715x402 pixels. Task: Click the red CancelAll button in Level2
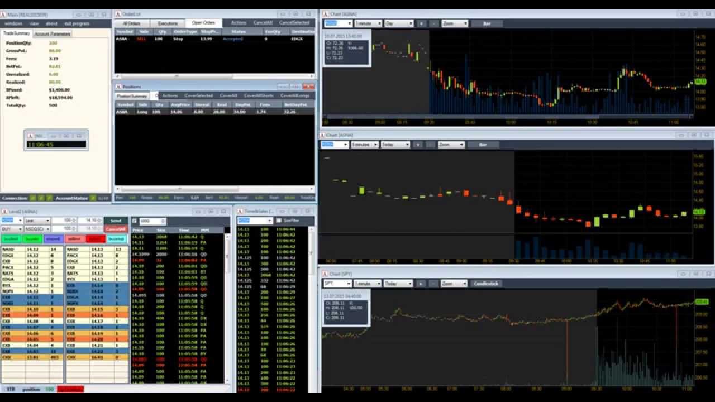coord(116,229)
